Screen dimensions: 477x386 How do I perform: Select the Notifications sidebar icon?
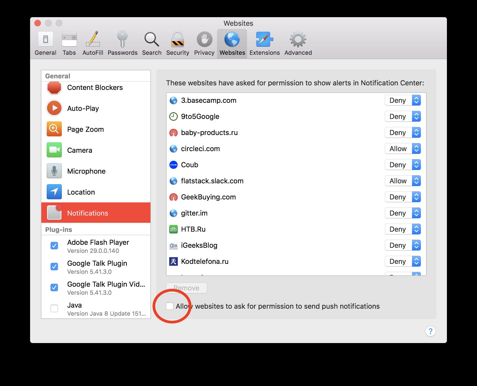tap(55, 212)
